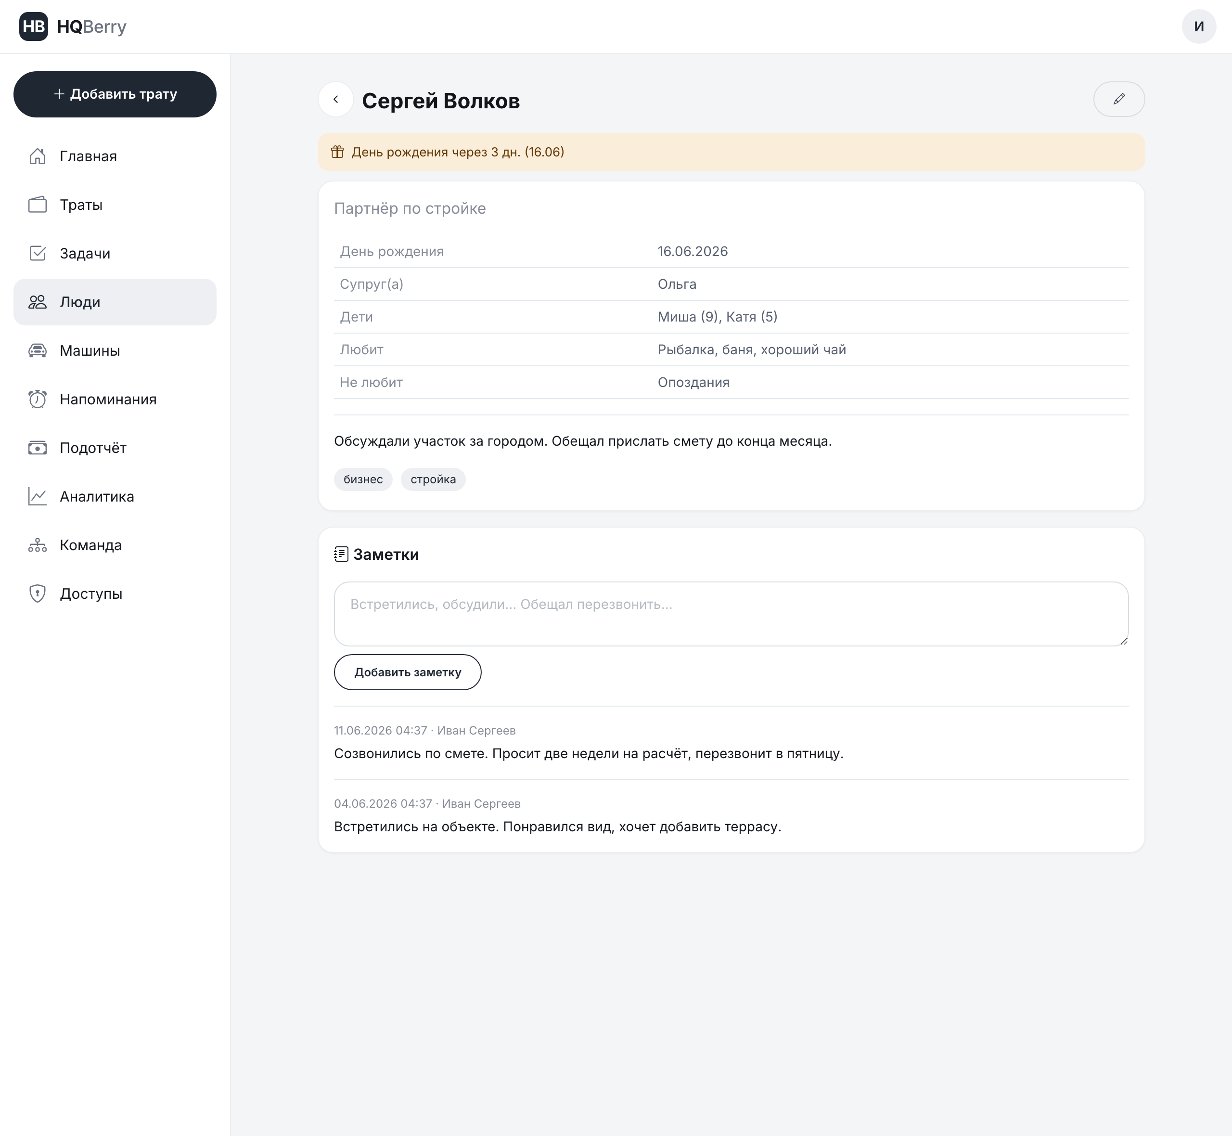Image resolution: width=1232 pixels, height=1136 pixels.
Task: Focus the note text area
Action: click(x=731, y=614)
